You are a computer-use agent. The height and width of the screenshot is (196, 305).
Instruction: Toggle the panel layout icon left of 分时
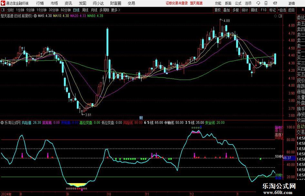click(3, 10)
